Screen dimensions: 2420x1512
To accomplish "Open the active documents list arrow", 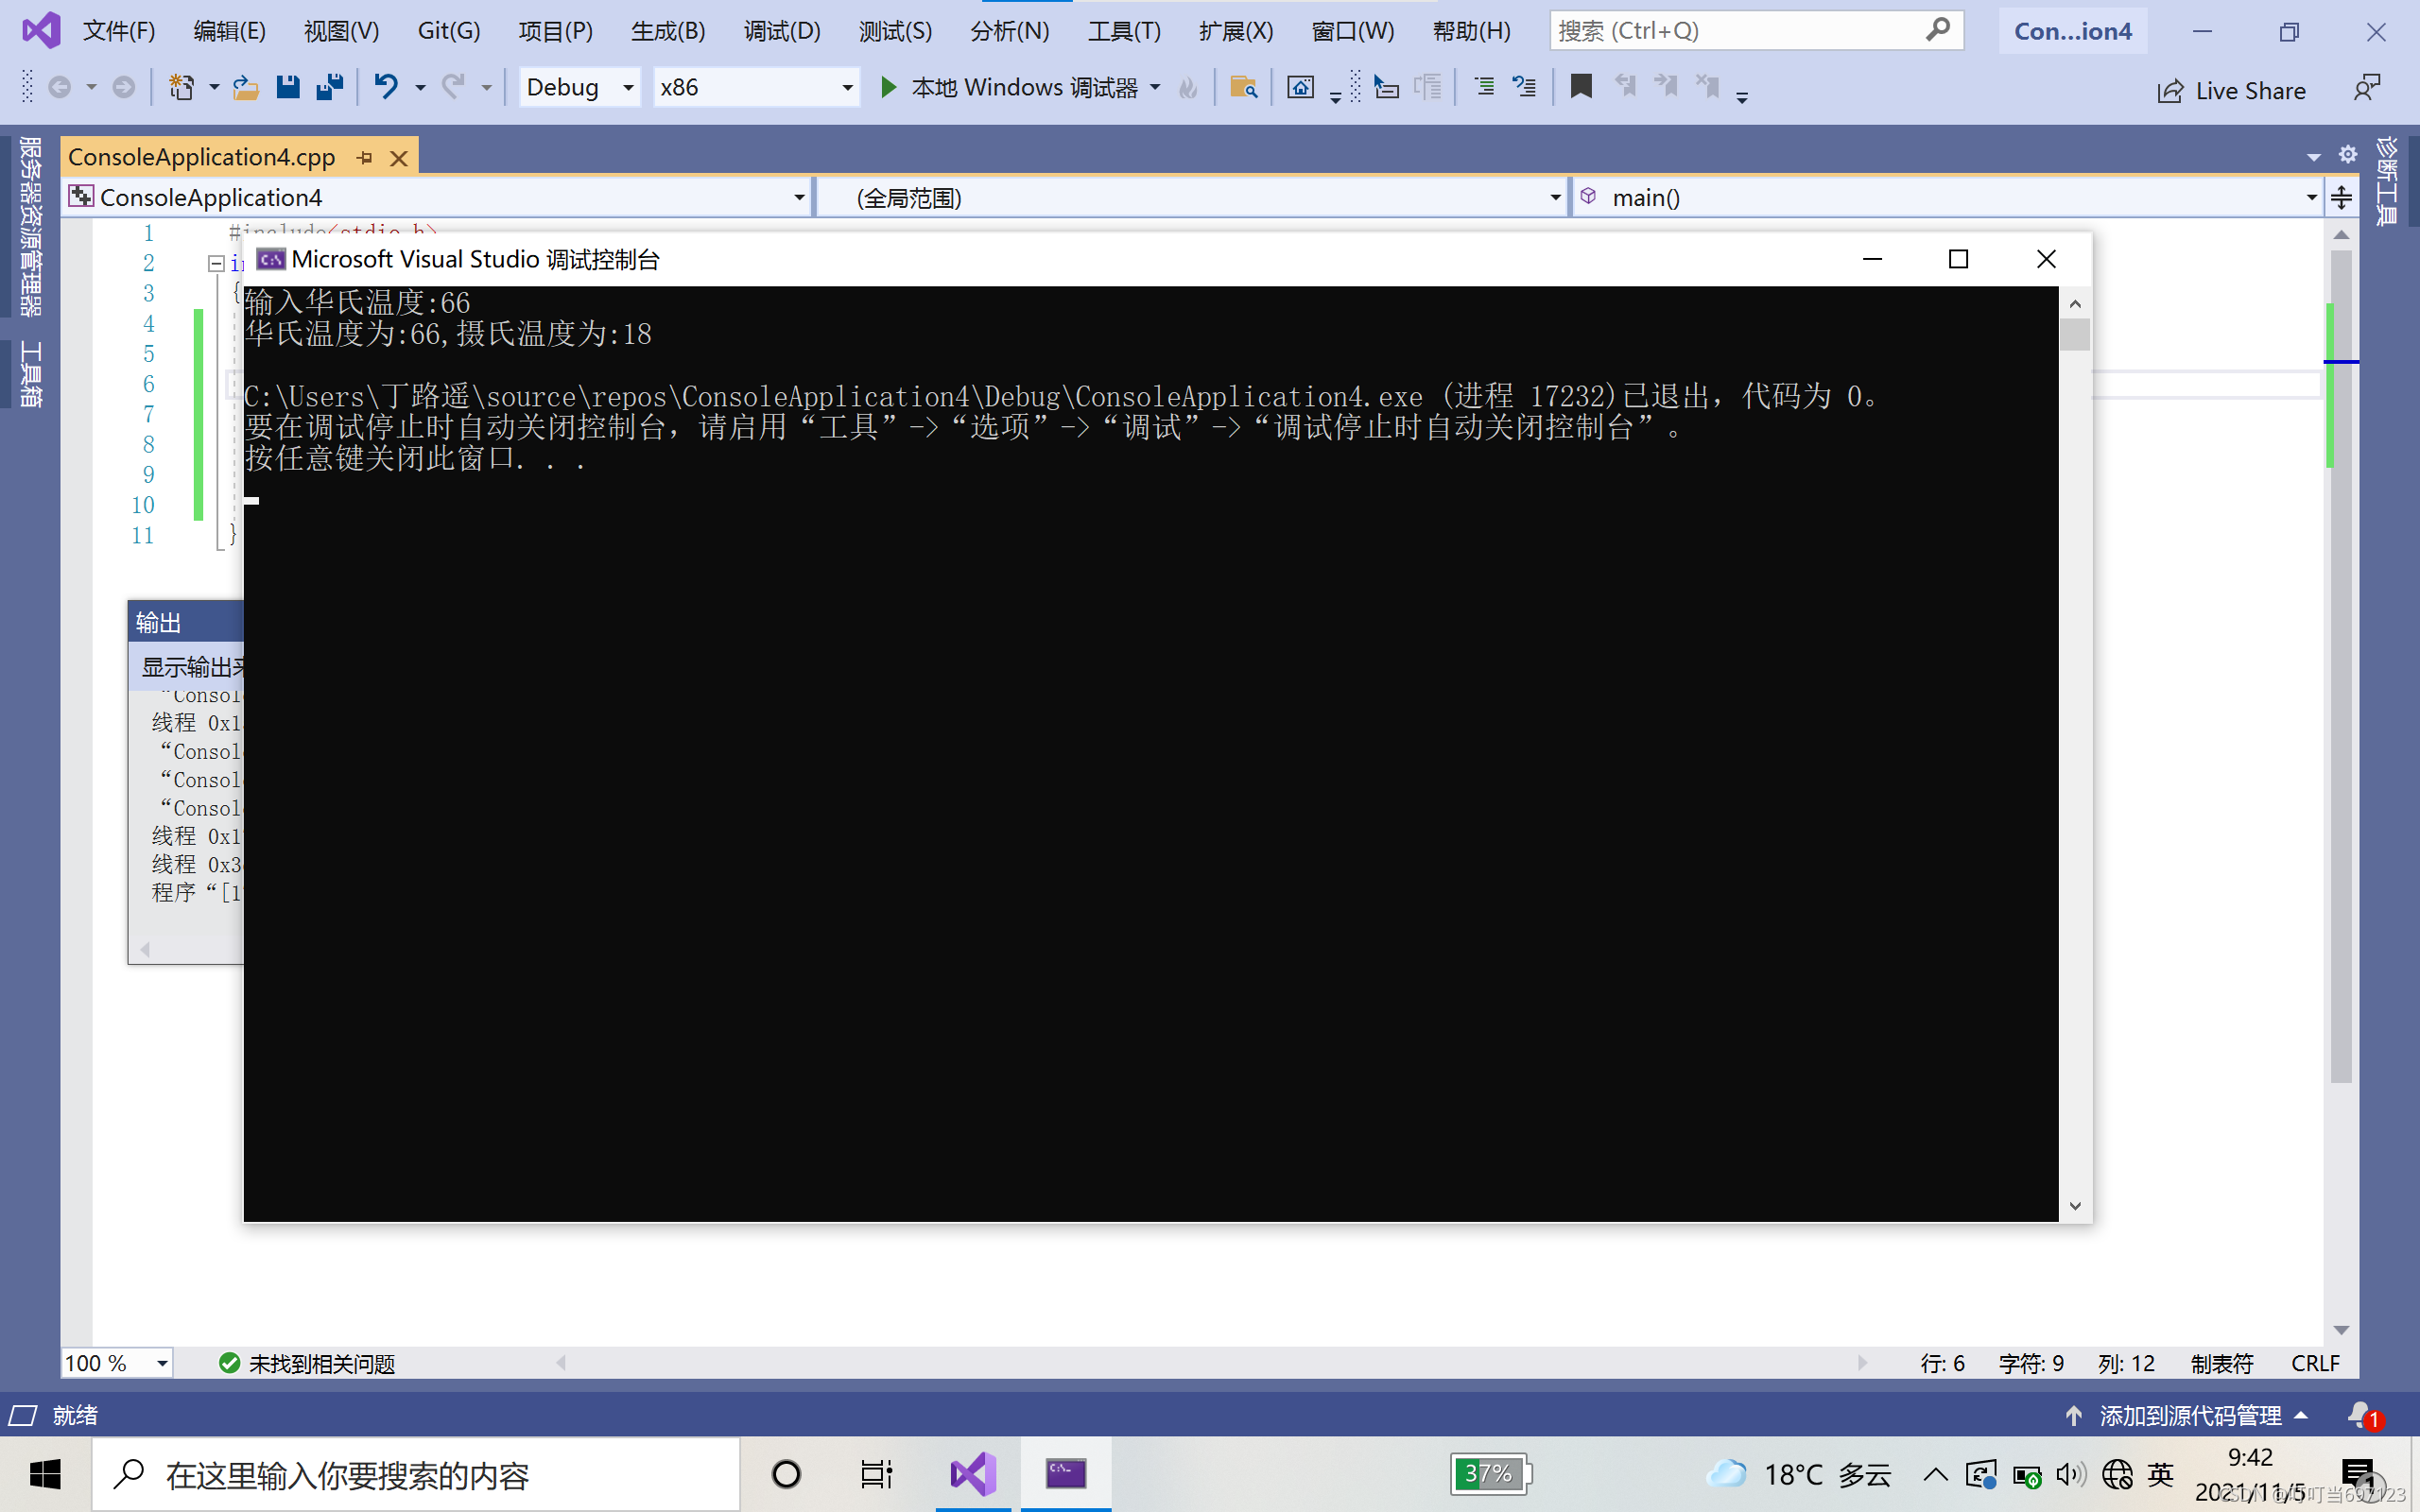I will 2314,157.
